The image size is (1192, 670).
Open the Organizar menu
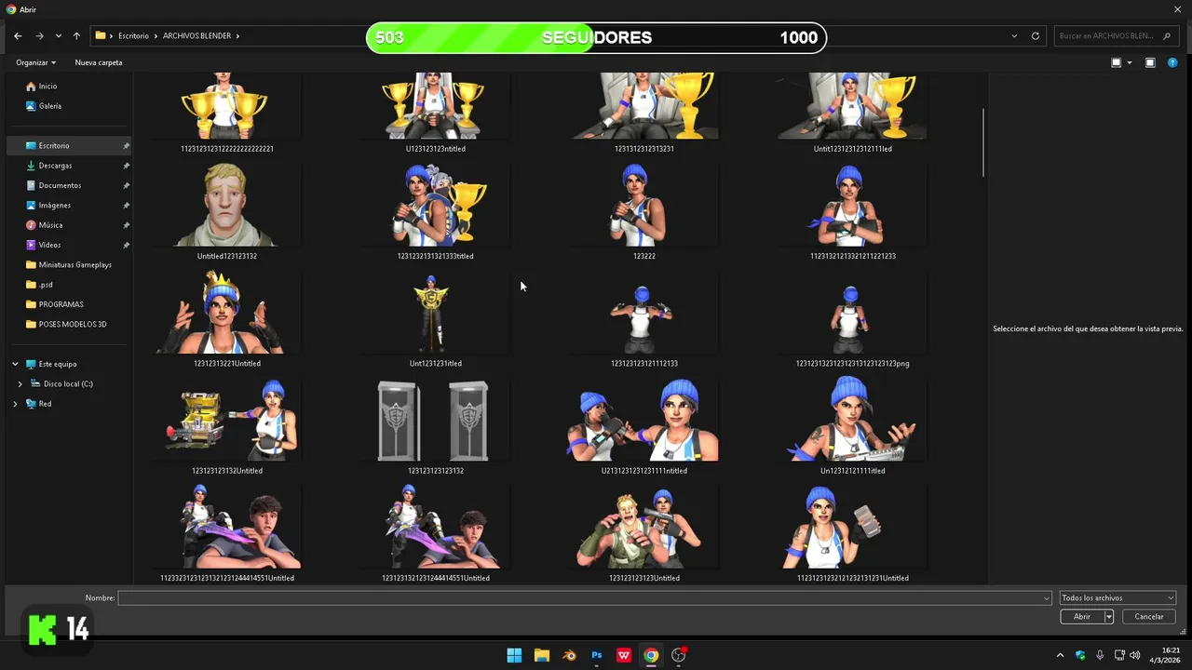[x=35, y=62]
